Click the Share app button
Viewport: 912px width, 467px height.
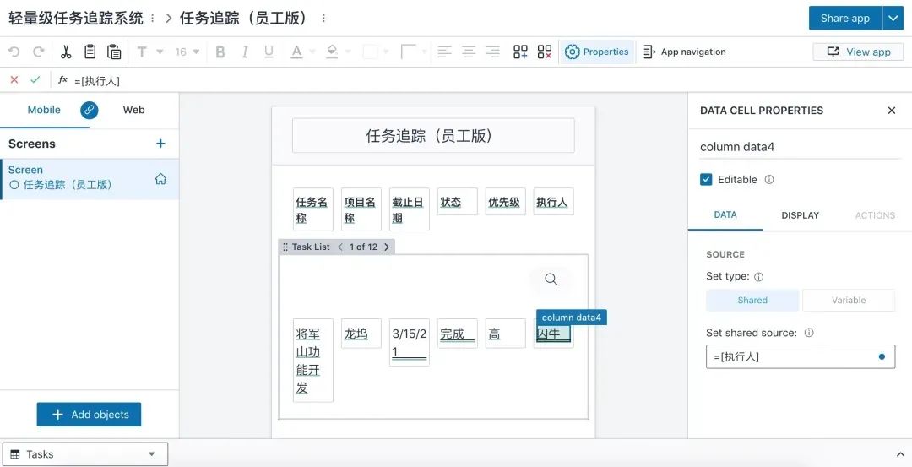click(845, 18)
